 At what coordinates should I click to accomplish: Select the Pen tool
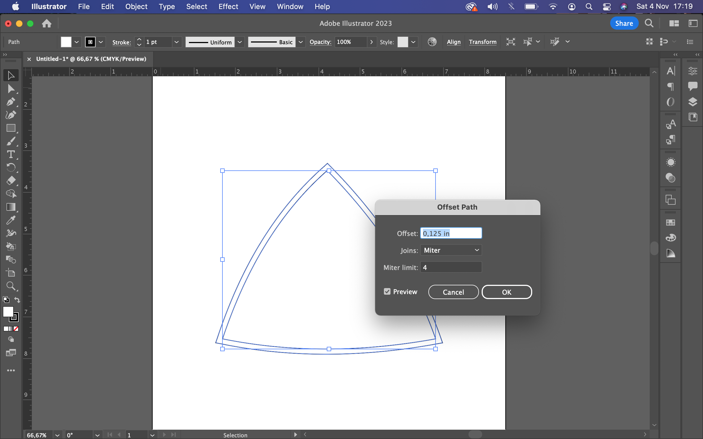pyautogui.click(x=11, y=102)
